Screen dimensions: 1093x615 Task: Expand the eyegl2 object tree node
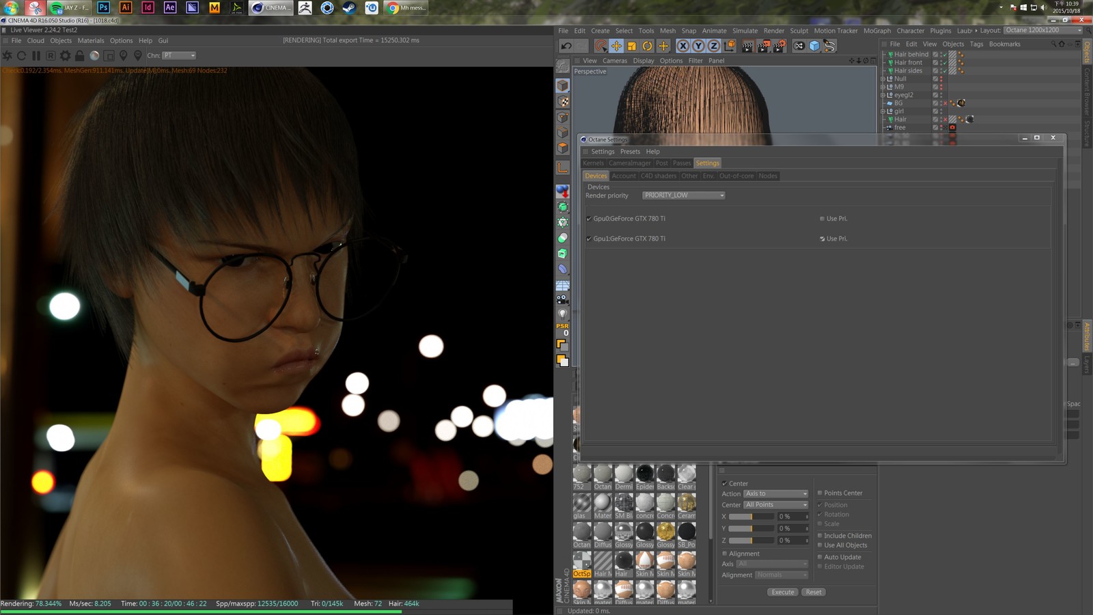(x=883, y=95)
